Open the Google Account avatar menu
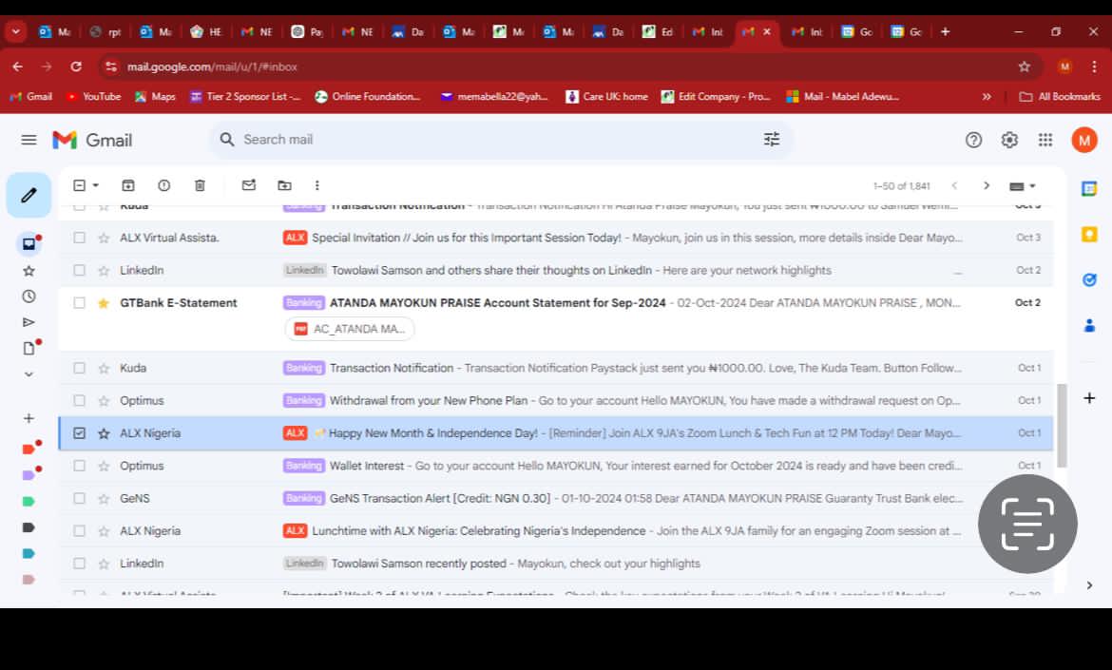This screenshot has height=670, width=1112. [1083, 140]
